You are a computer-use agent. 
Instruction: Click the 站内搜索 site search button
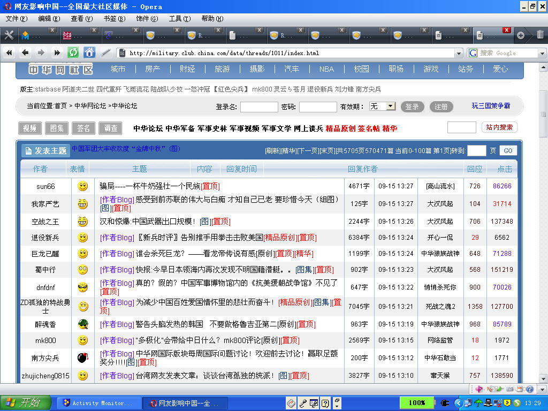(x=499, y=127)
